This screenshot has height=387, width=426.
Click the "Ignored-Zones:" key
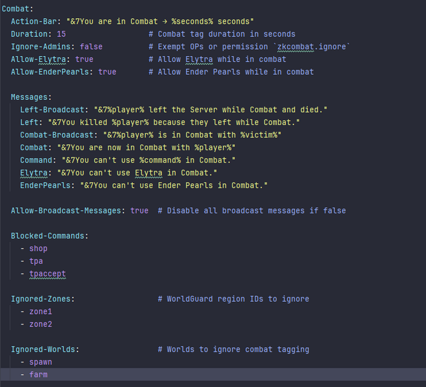click(x=43, y=299)
